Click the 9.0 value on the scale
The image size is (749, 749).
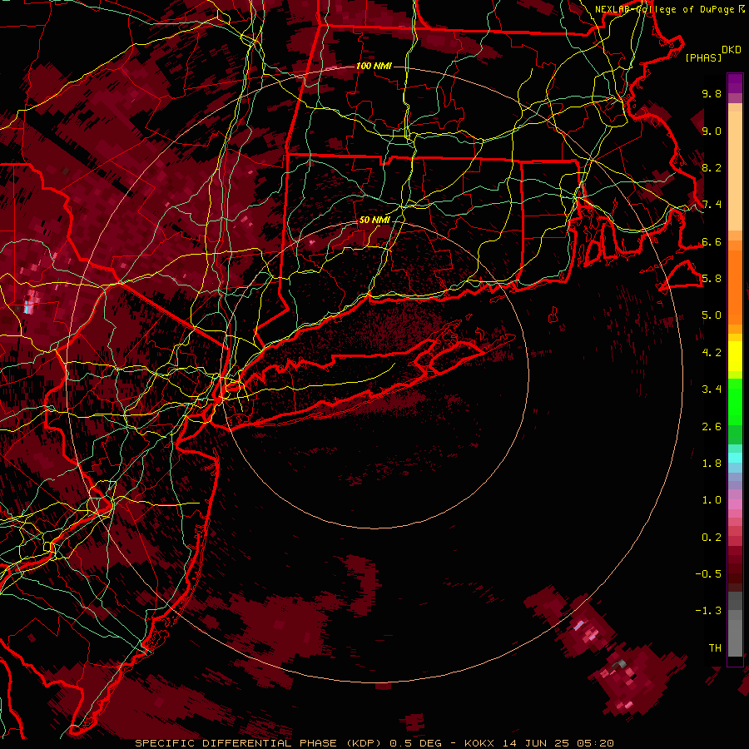712,131
